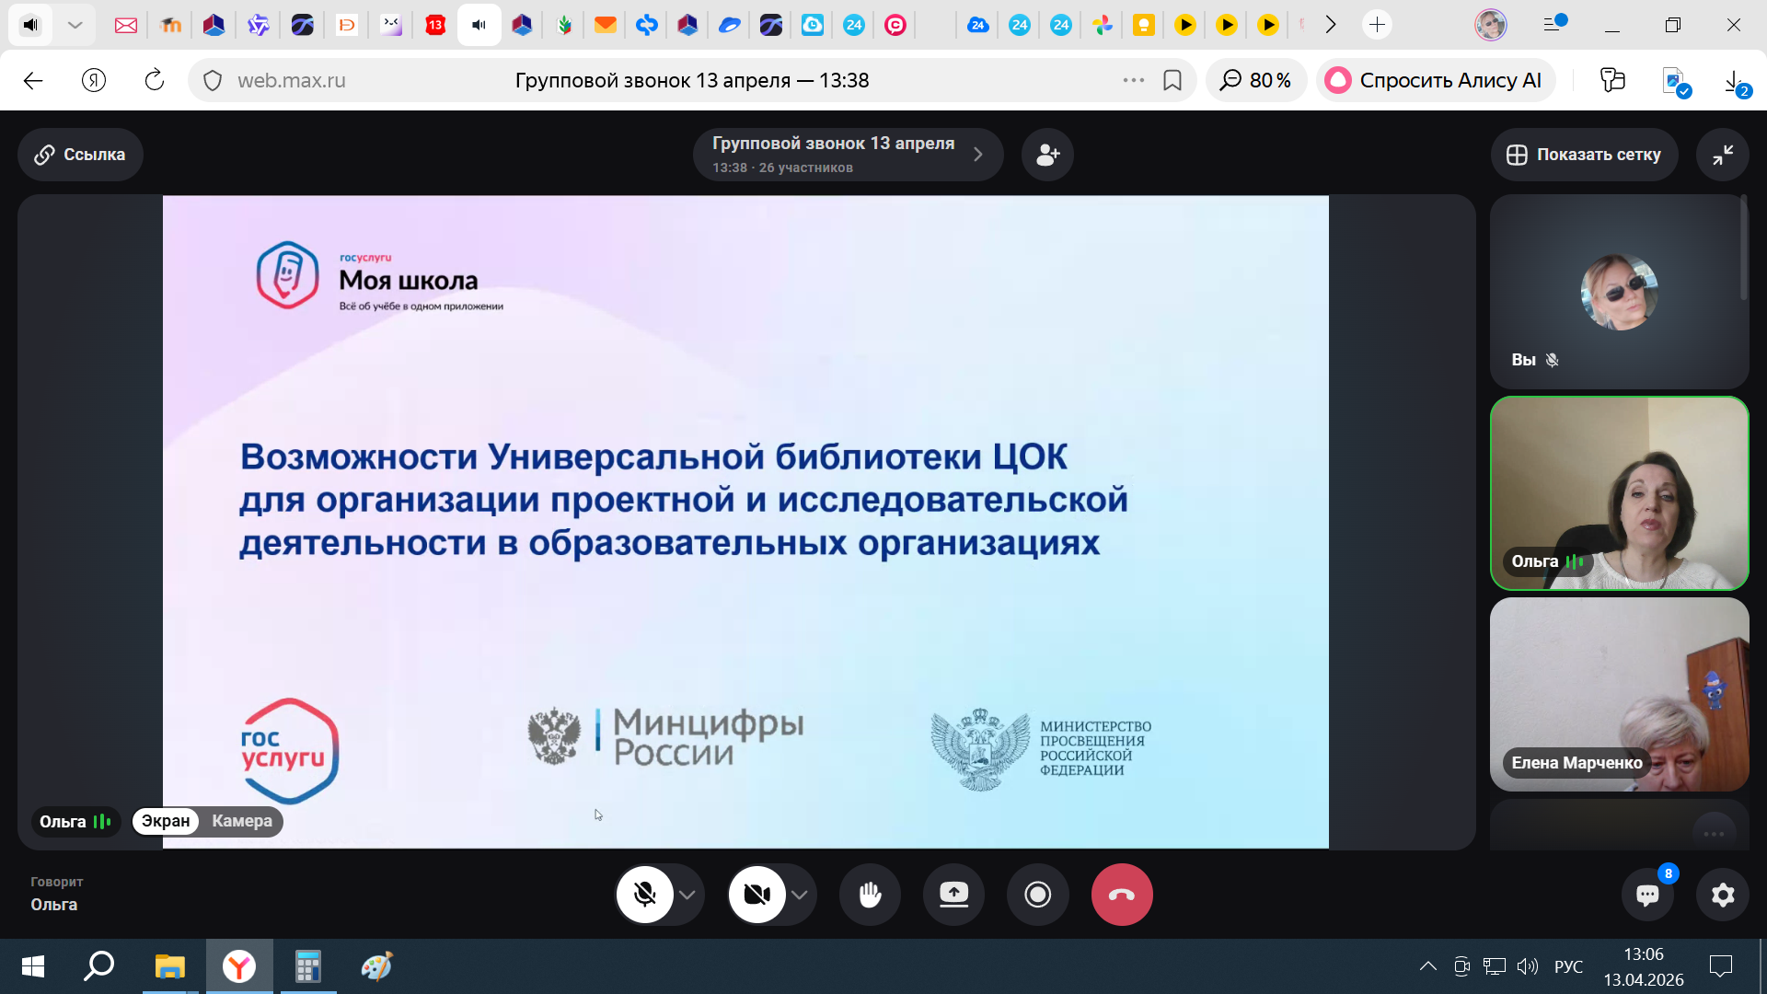
Task: Turn on the camera in the call controls
Action: pos(756,894)
